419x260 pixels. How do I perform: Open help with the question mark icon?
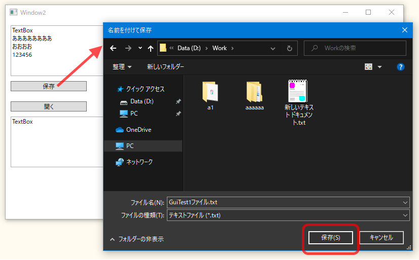400,67
